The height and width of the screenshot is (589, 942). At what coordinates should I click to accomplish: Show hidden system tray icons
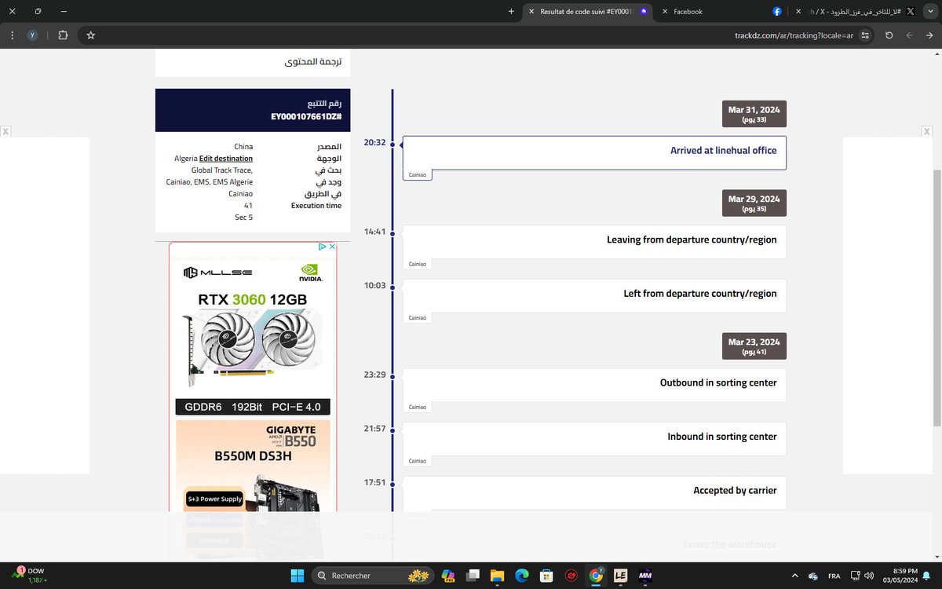coord(794,576)
